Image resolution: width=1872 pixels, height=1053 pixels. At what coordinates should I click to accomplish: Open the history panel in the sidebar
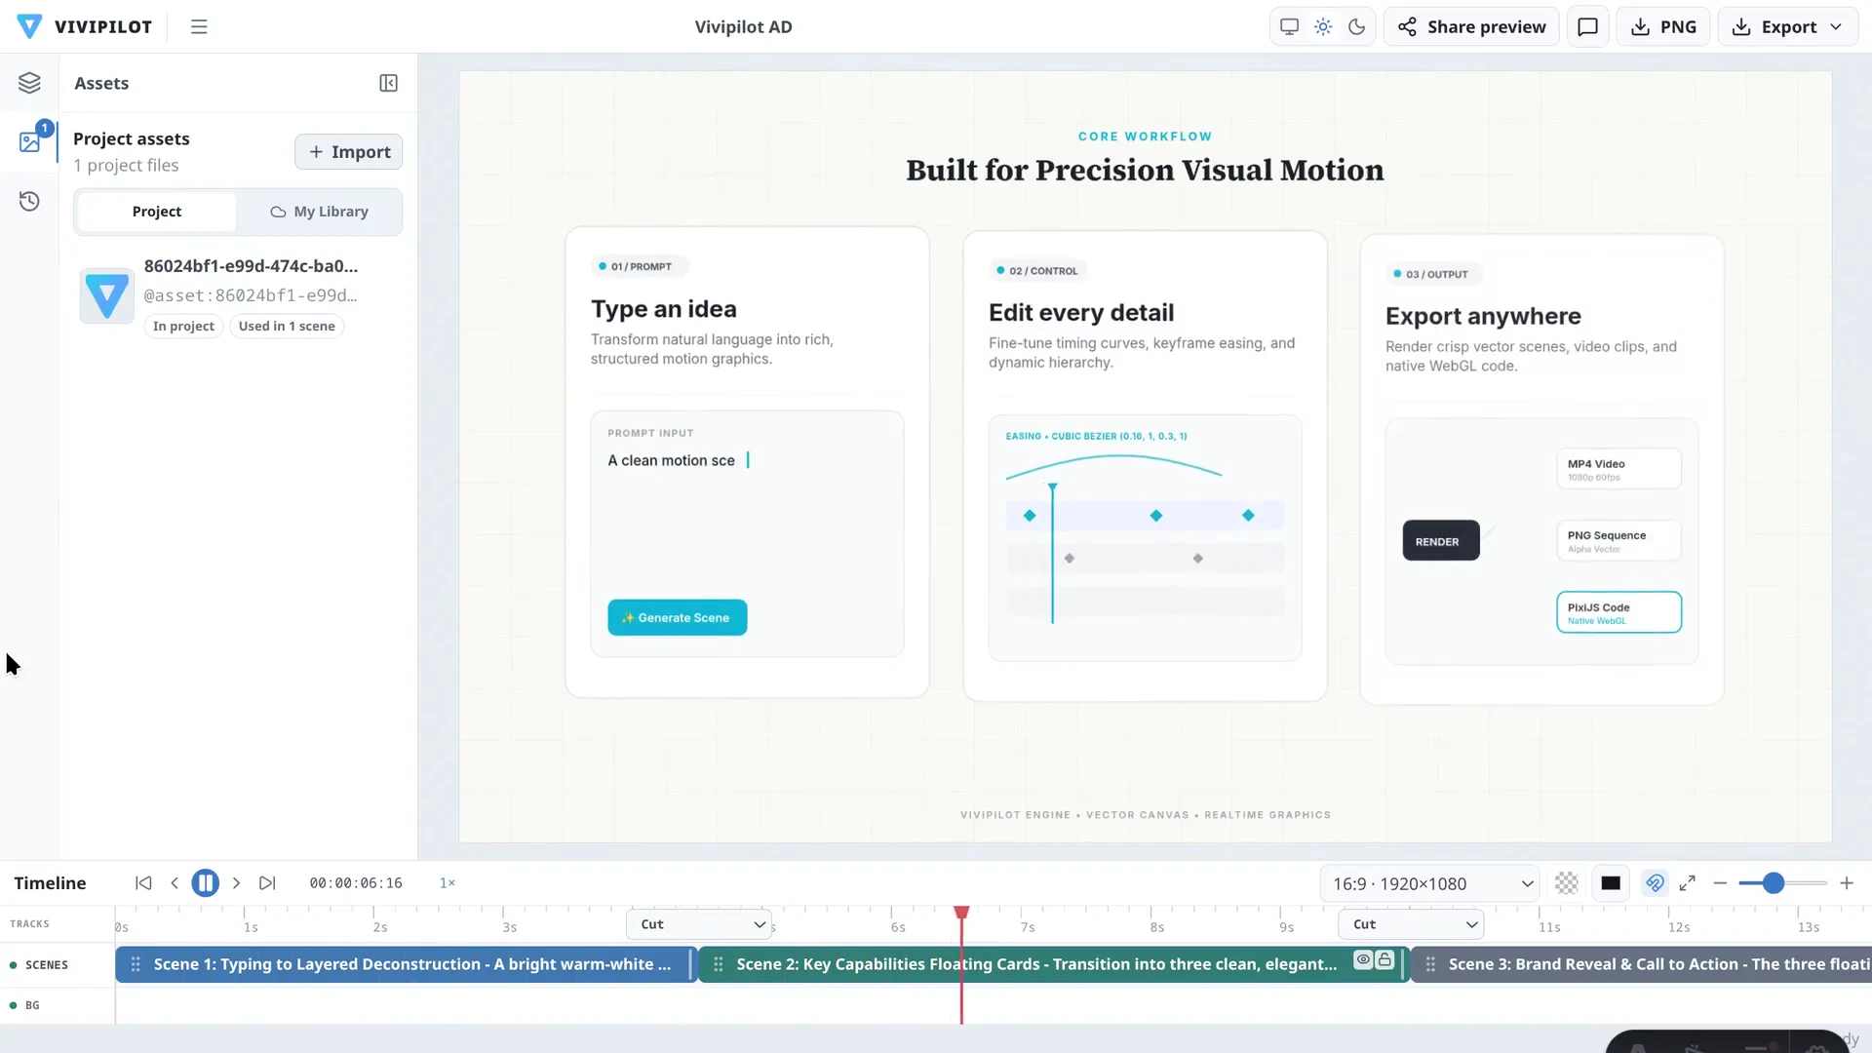tap(29, 202)
